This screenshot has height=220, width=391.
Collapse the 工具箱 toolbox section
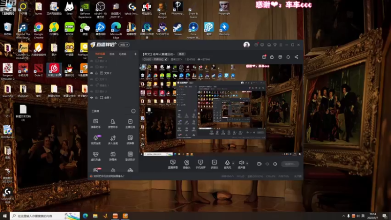(x=133, y=111)
